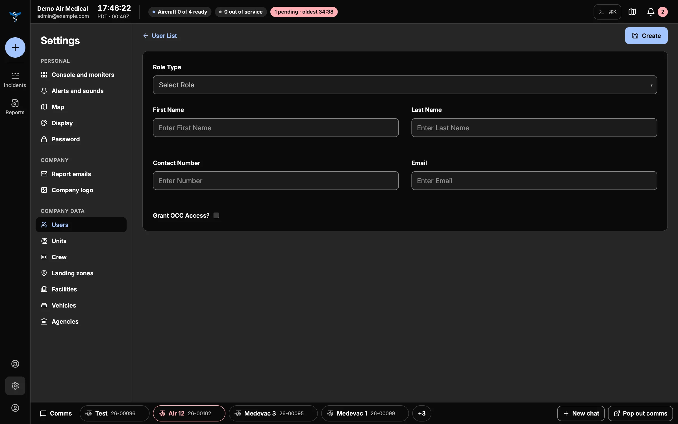The image size is (678, 424).
Task: Open Map settings in sidebar
Action: point(81,107)
